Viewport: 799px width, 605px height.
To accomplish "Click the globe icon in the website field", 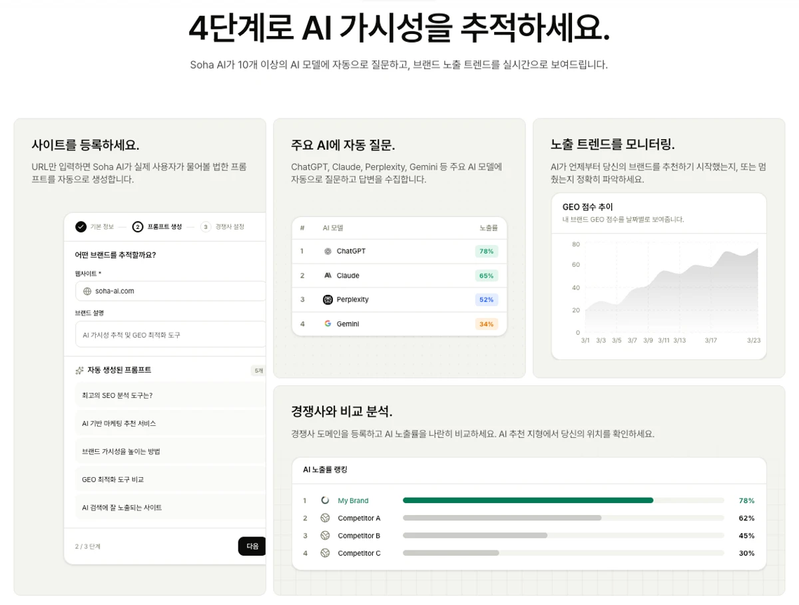I will pyautogui.click(x=87, y=291).
